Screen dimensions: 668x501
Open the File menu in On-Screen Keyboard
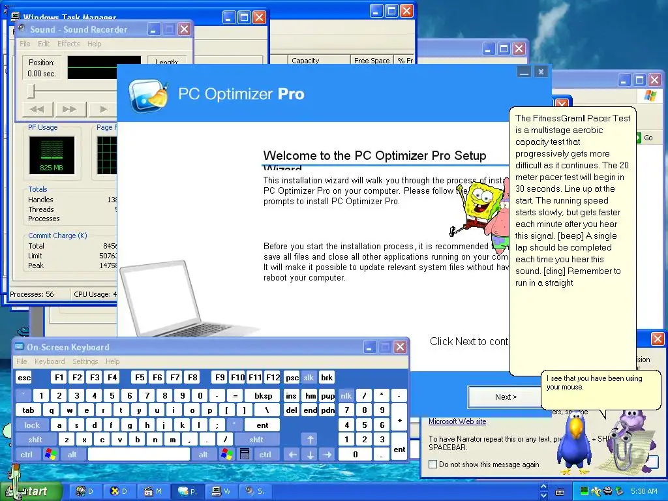[x=22, y=361]
